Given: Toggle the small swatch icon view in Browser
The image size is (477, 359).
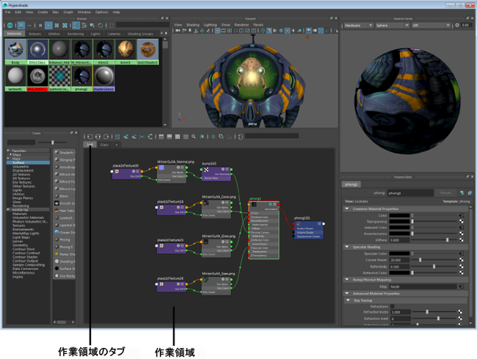Looking at the screenshot, I should pyautogui.click(x=40, y=26).
